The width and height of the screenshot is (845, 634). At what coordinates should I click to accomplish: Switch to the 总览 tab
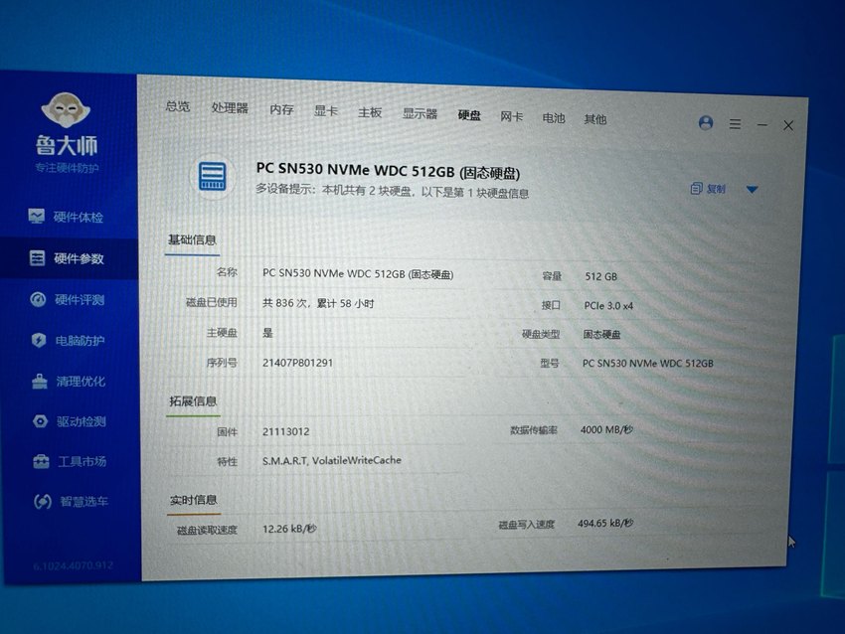click(178, 106)
